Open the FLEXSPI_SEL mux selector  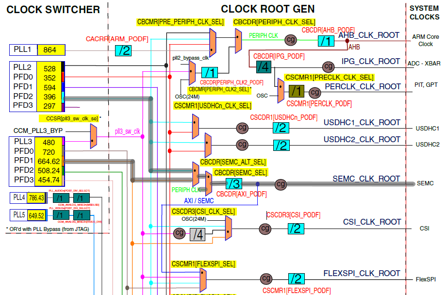tap(203, 280)
